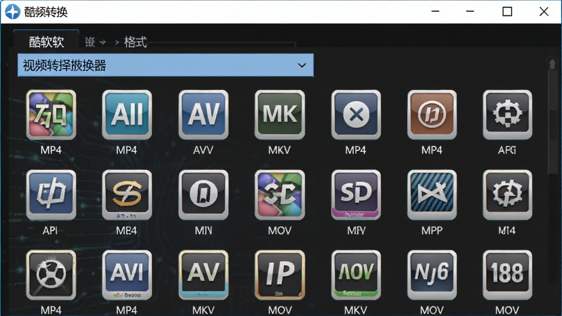
Task: Click the MIN format label
Action: click(x=203, y=230)
